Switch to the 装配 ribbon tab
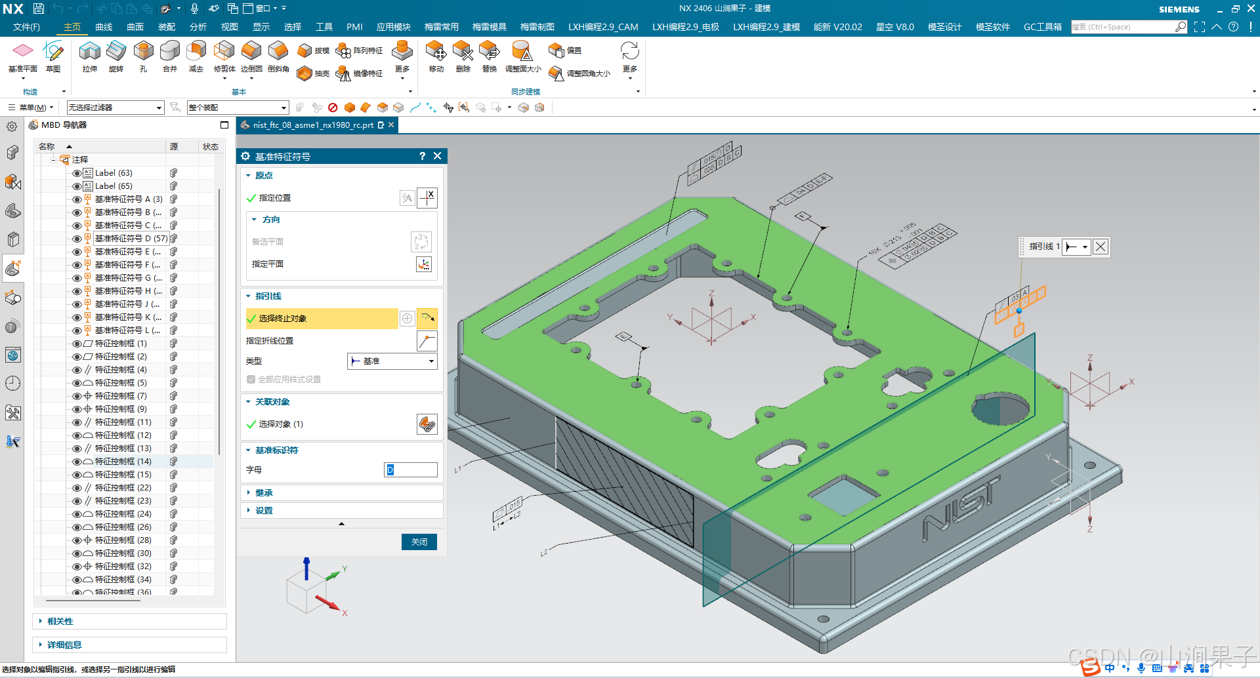Viewport: 1260px width, 678px height. (x=167, y=27)
